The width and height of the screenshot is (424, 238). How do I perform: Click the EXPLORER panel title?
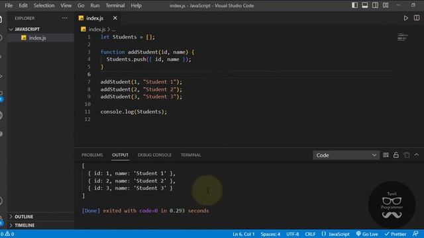[x=25, y=19]
